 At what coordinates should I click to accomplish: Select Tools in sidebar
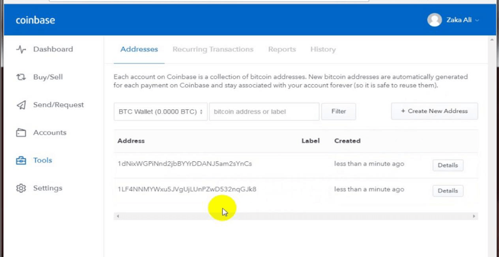(43, 161)
